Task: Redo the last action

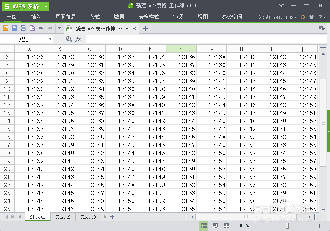Action: point(50,28)
